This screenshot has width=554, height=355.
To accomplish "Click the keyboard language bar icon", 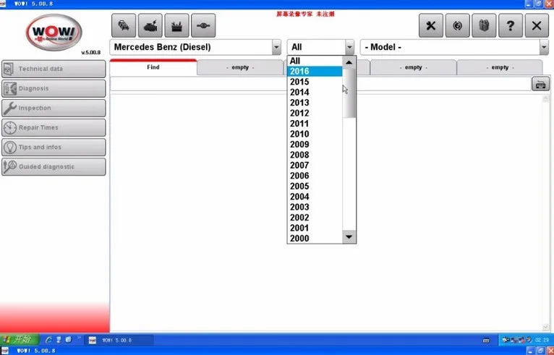I will point(487,341).
